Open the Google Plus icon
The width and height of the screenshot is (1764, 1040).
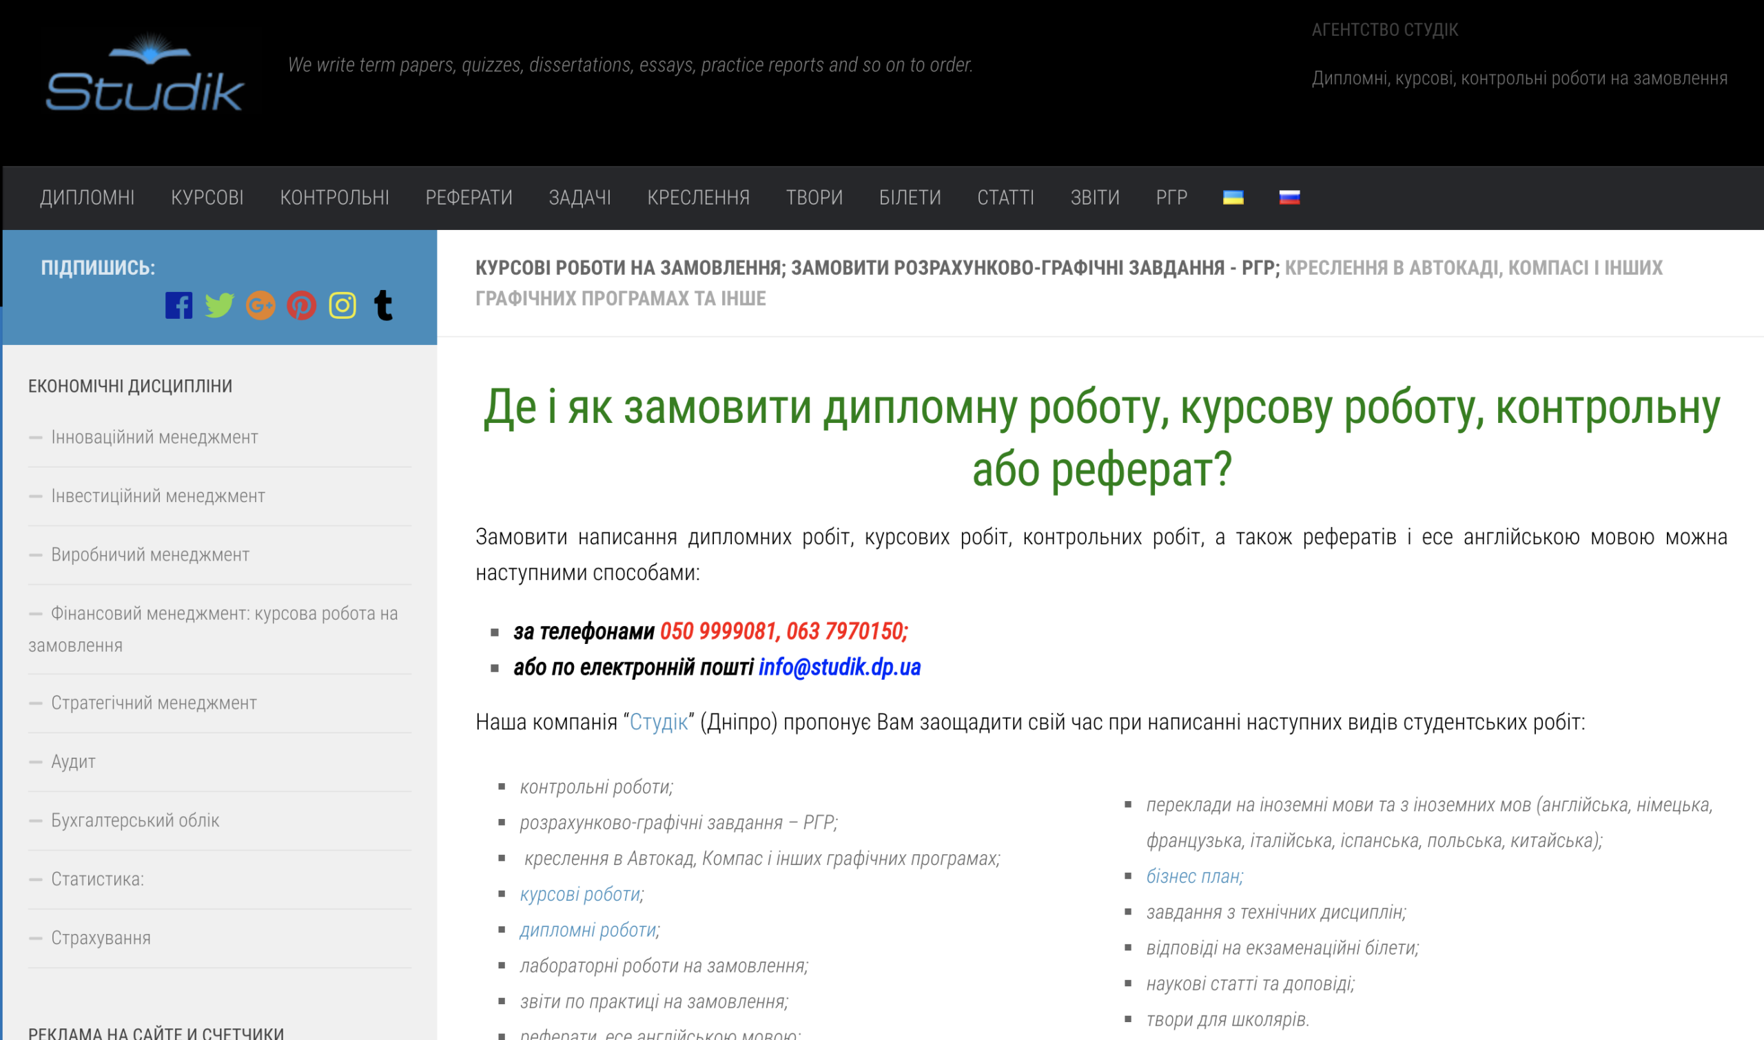(x=261, y=306)
